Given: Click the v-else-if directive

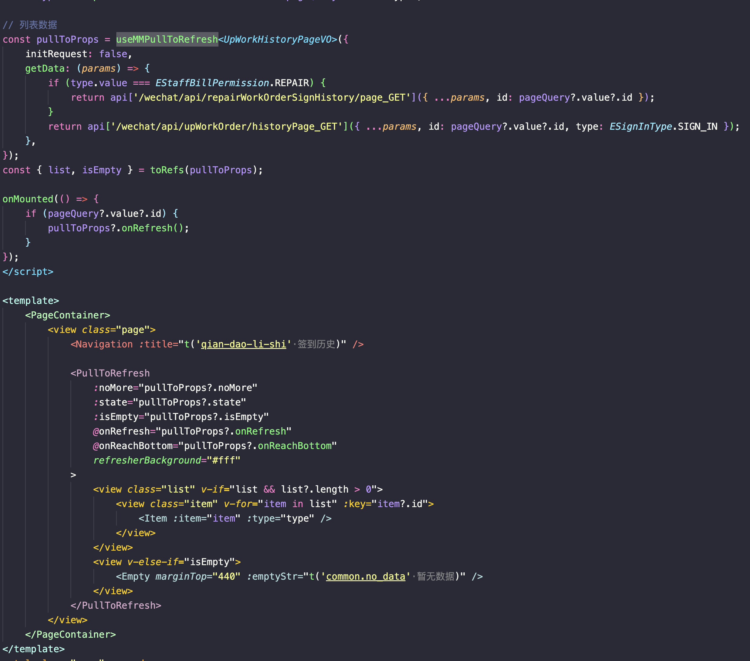Looking at the screenshot, I should click(153, 562).
